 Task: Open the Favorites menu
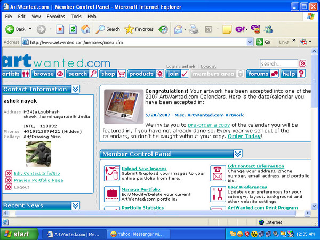[55, 17]
